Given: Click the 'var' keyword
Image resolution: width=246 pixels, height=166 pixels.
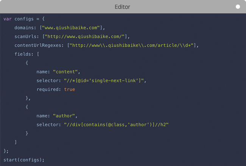Looking at the screenshot, I should pyautogui.click(x=8, y=19).
